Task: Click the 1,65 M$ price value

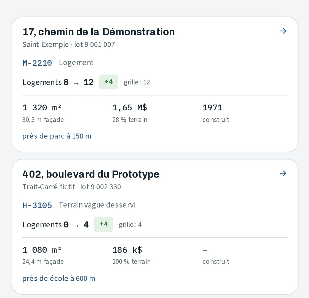Action: click(x=130, y=108)
